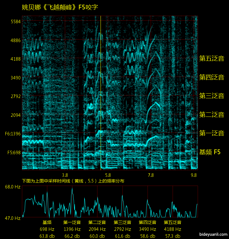Viewport: 229px width, 239px height.
Task: Click the 63.8 db value under 基频
Action: (47, 236)
